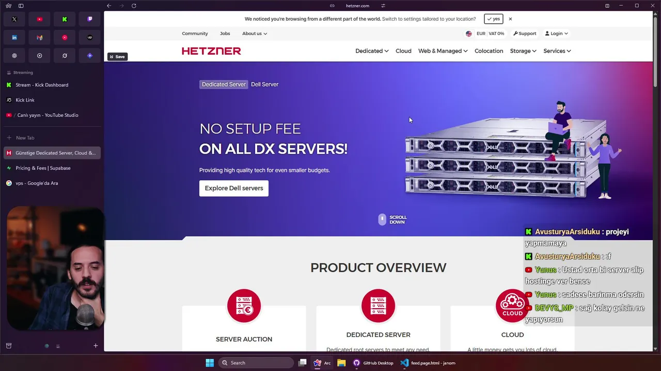Click the taskbar Search box
This screenshot has height=371, width=661.
click(256, 363)
